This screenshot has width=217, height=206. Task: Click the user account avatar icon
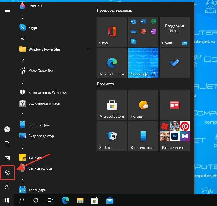[x=8, y=129]
